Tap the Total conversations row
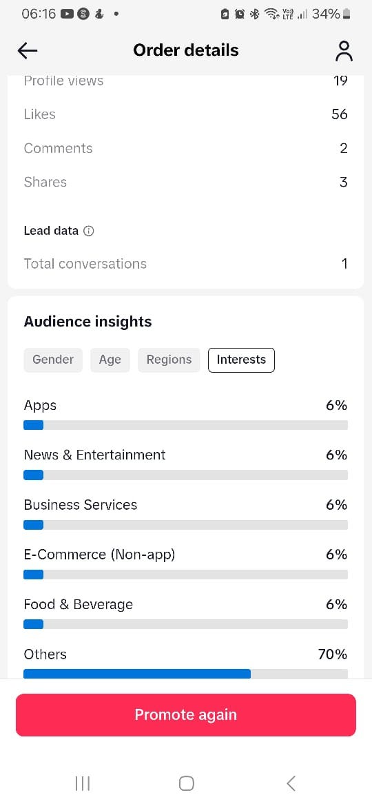This screenshot has width=372, height=806. 185,264
